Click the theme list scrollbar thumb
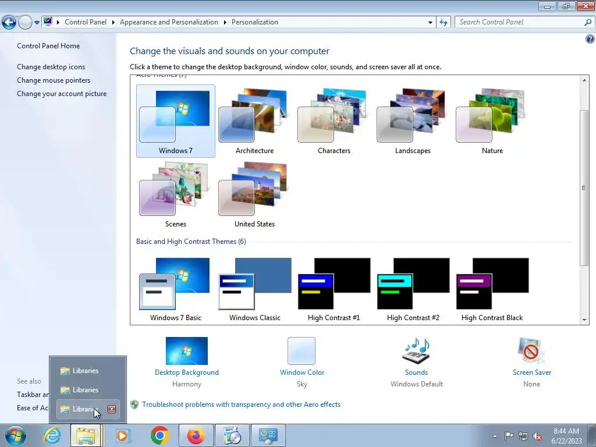596x447 pixels. point(584,188)
